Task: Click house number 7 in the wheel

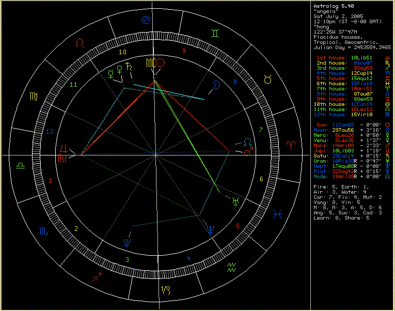Action: (261, 130)
